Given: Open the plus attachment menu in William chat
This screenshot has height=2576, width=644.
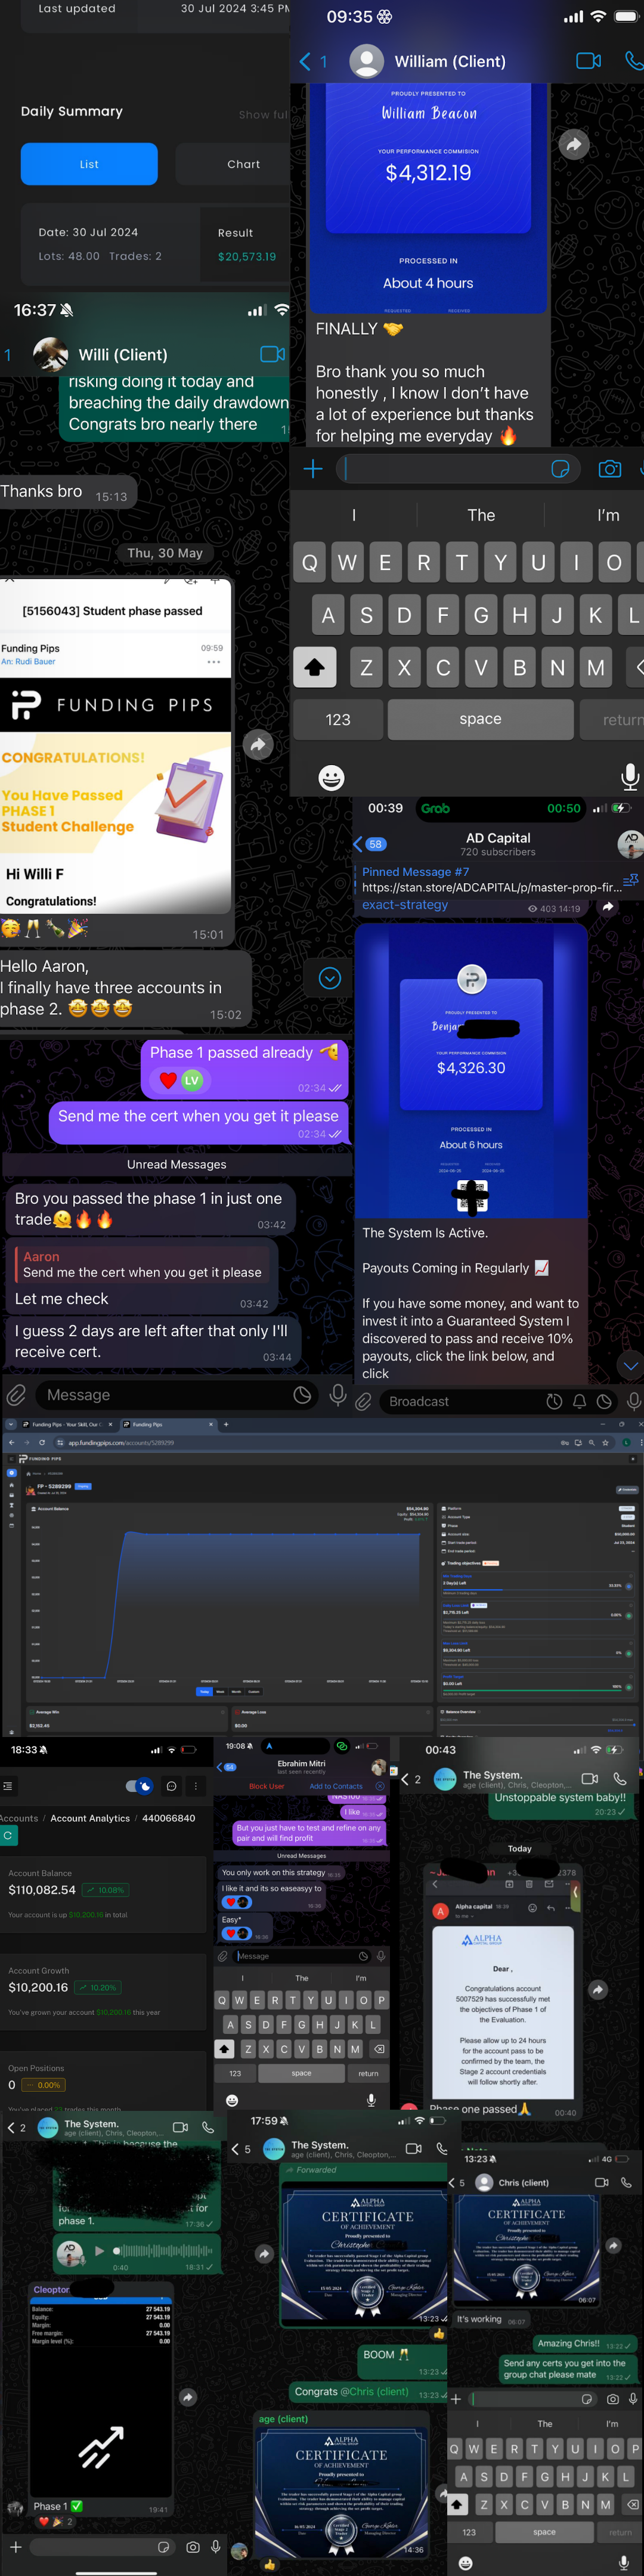Looking at the screenshot, I should point(313,469).
